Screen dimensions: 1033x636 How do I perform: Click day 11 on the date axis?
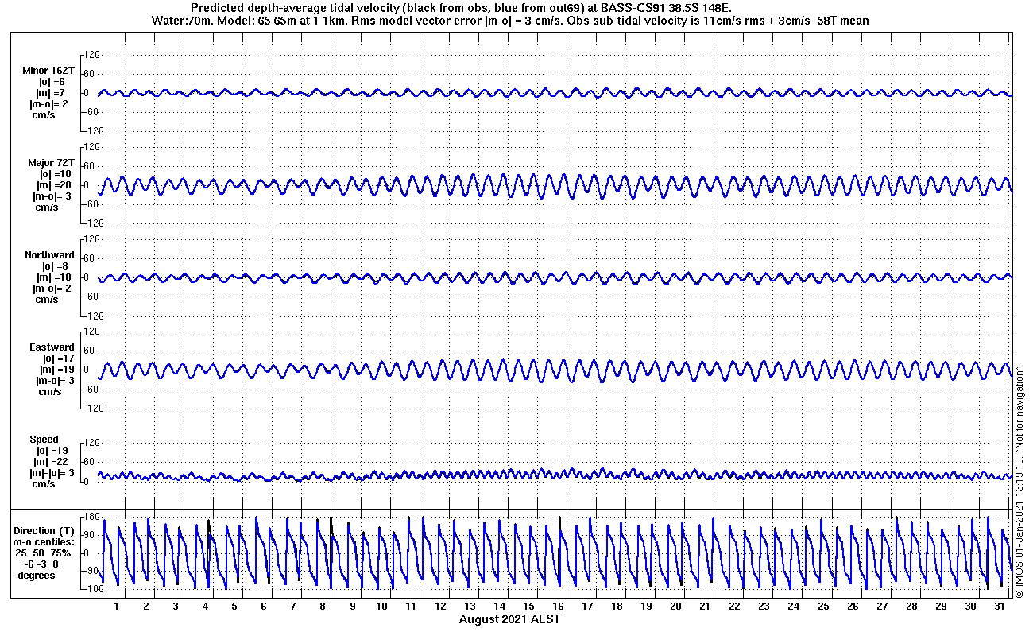411,606
